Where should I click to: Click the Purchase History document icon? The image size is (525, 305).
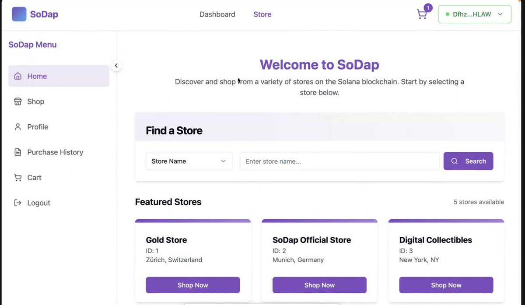tap(17, 152)
